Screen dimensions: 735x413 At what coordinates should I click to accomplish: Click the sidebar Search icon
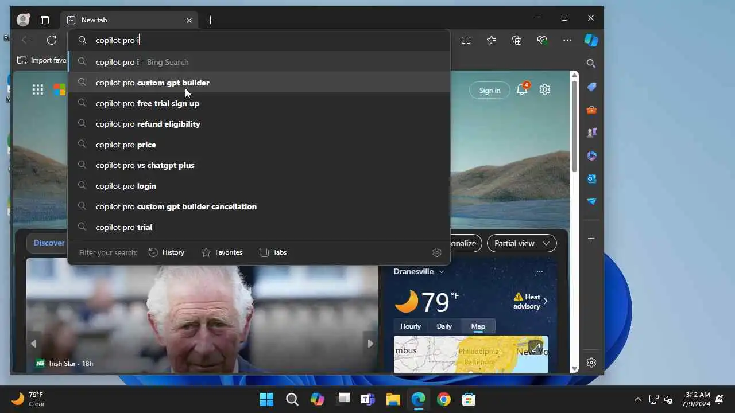click(591, 64)
